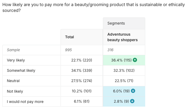
Task: Click down arrow beside 2.8% (9)
Action: pos(132,101)
